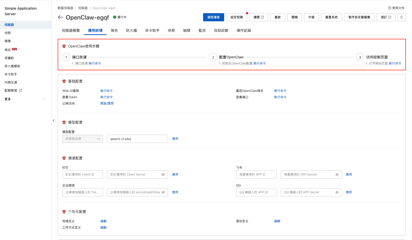
Task: Switch to the 防火牆 tab
Action: click(x=131, y=30)
